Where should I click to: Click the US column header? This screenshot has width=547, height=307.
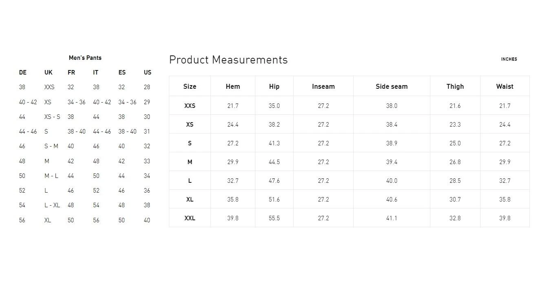[147, 72]
